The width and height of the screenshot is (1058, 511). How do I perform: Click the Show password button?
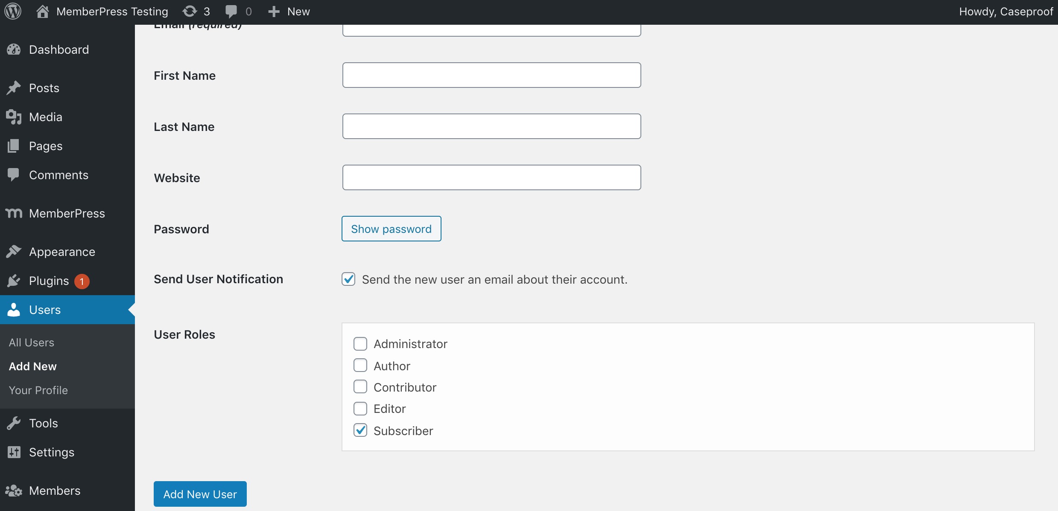[x=391, y=229]
